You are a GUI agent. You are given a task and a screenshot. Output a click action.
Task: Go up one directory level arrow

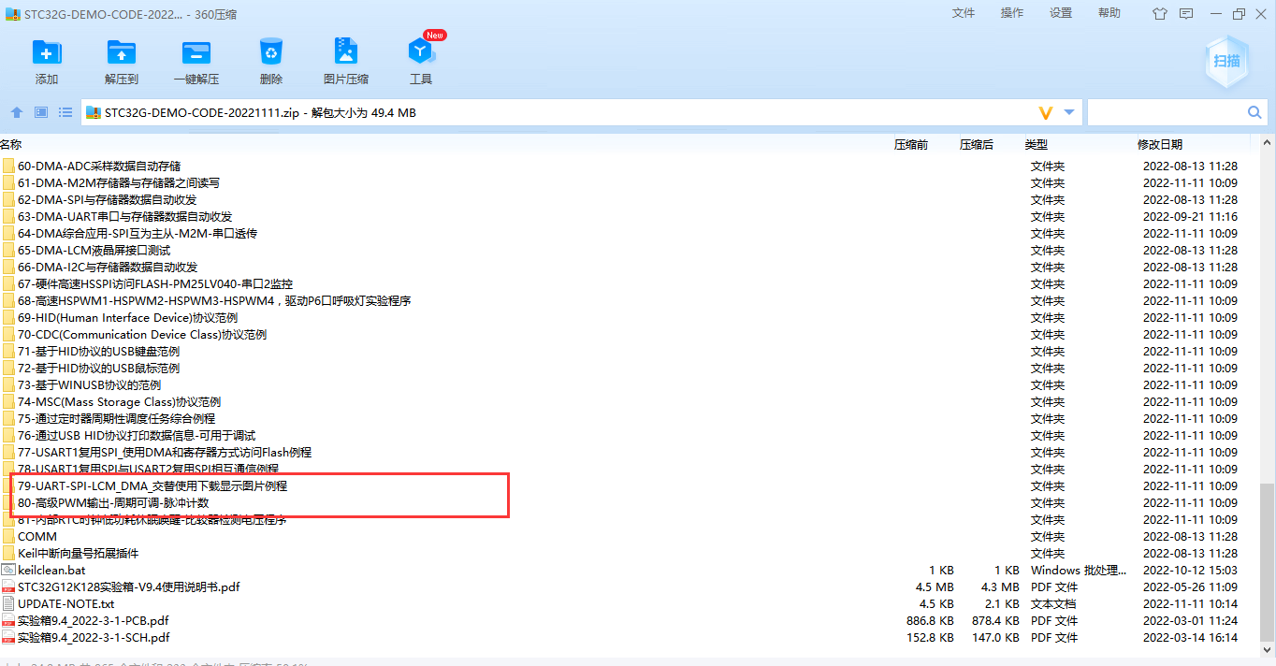[16, 112]
